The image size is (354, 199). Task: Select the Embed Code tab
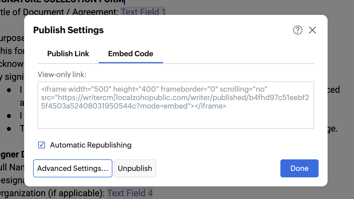point(131,54)
